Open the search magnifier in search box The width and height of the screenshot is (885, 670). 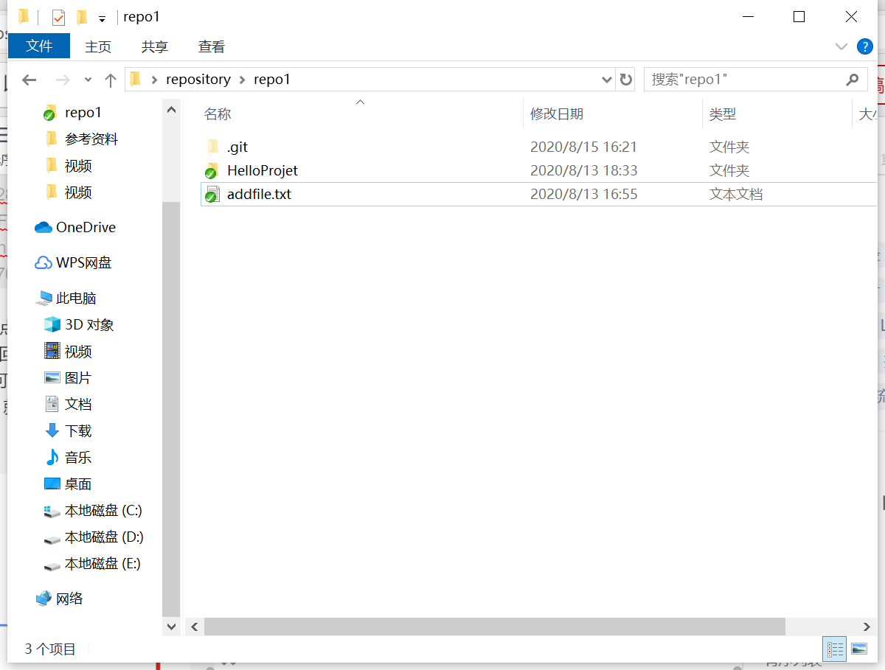tap(853, 79)
